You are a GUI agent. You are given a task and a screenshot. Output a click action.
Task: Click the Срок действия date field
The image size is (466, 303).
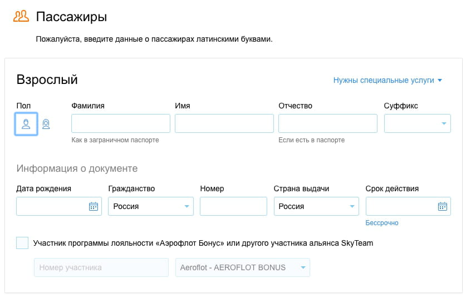[x=400, y=206]
